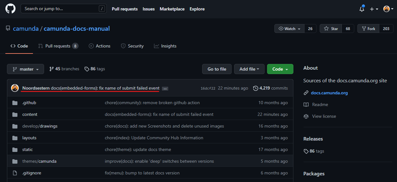Open the plus create-new dropdown

click(374, 9)
